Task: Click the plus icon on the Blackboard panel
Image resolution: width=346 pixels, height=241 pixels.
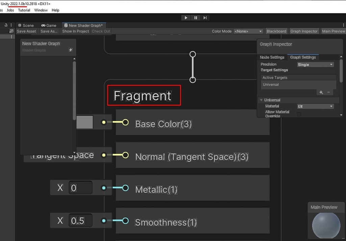Action: [70, 50]
